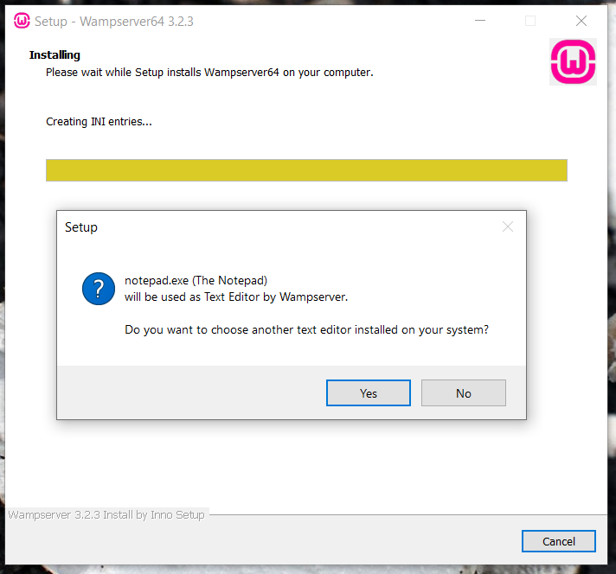The height and width of the screenshot is (574, 616).
Task: Click the 'Installing' heading
Action: click(x=55, y=55)
